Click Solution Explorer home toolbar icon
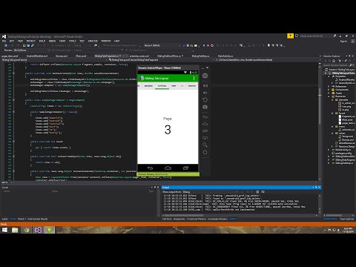This screenshot has height=267, width=356. 334,61
